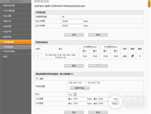This screenshot has height=114, width=151.
Task: Click the 增加 button
Action: pyautogui.click(x=74, y=66)
